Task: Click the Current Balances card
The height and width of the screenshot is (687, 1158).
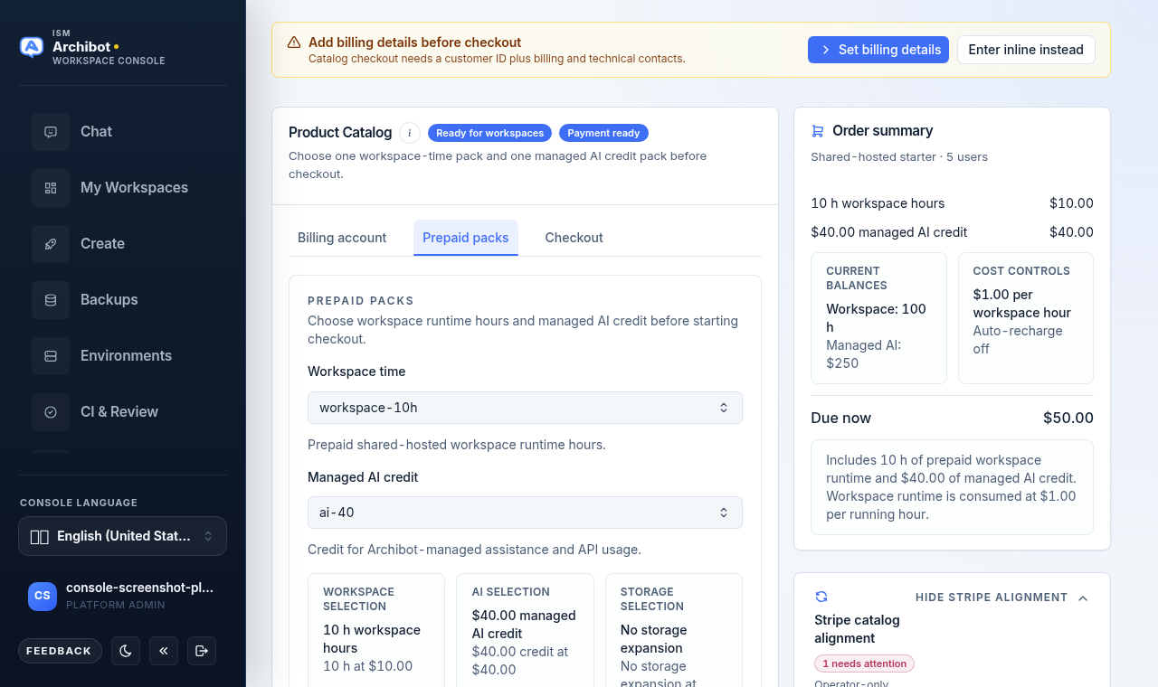Action: pyautogui.click(x=878, y=318)
